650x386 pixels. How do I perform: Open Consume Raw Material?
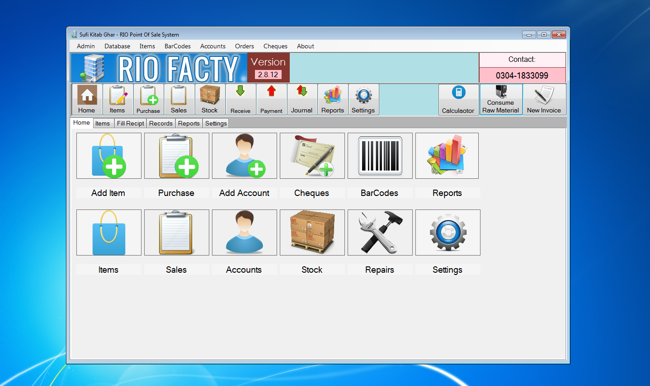point(500,99)
